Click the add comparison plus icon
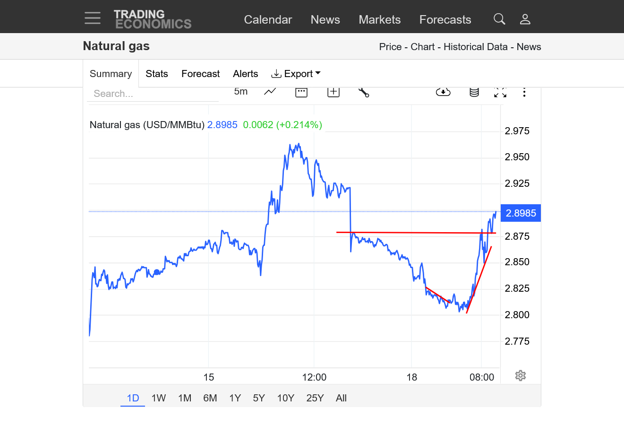 [x=333, y=92]
